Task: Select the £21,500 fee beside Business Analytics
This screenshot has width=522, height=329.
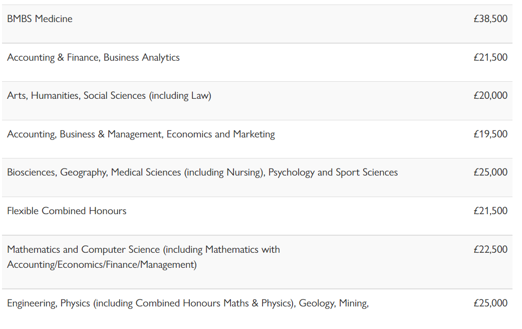Action: tap(490, 58)
